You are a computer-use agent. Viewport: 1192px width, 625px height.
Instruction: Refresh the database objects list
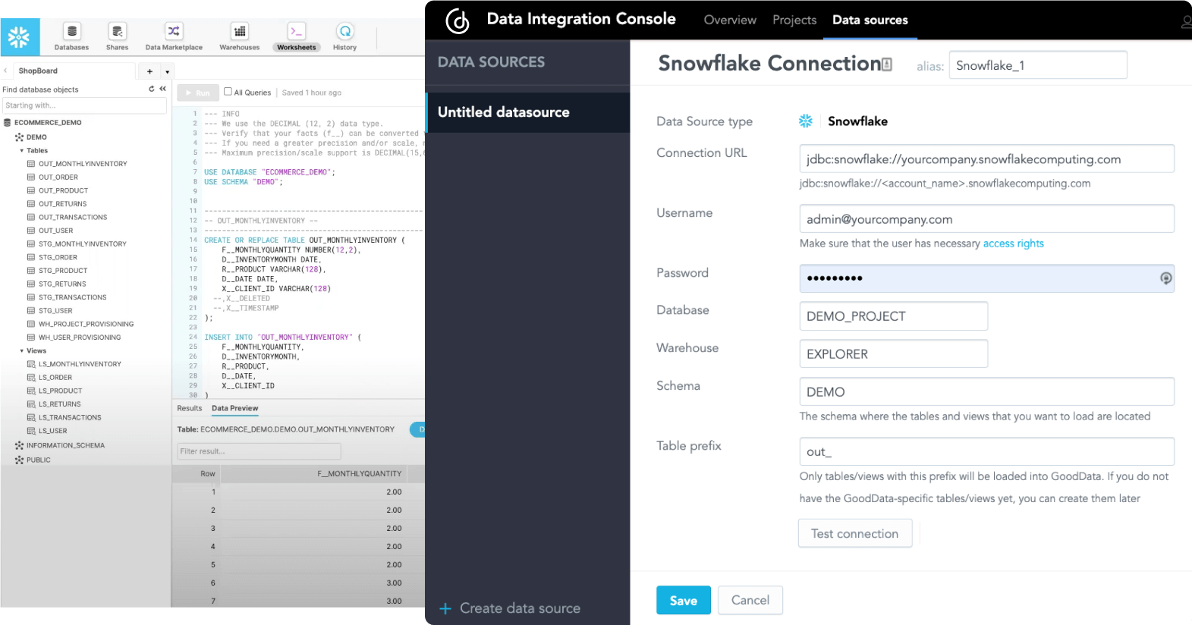pos(152,89)
